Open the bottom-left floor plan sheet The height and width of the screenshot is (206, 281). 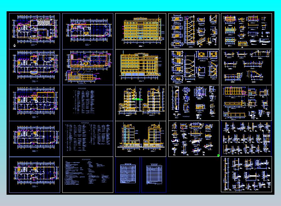click(35, 175)
